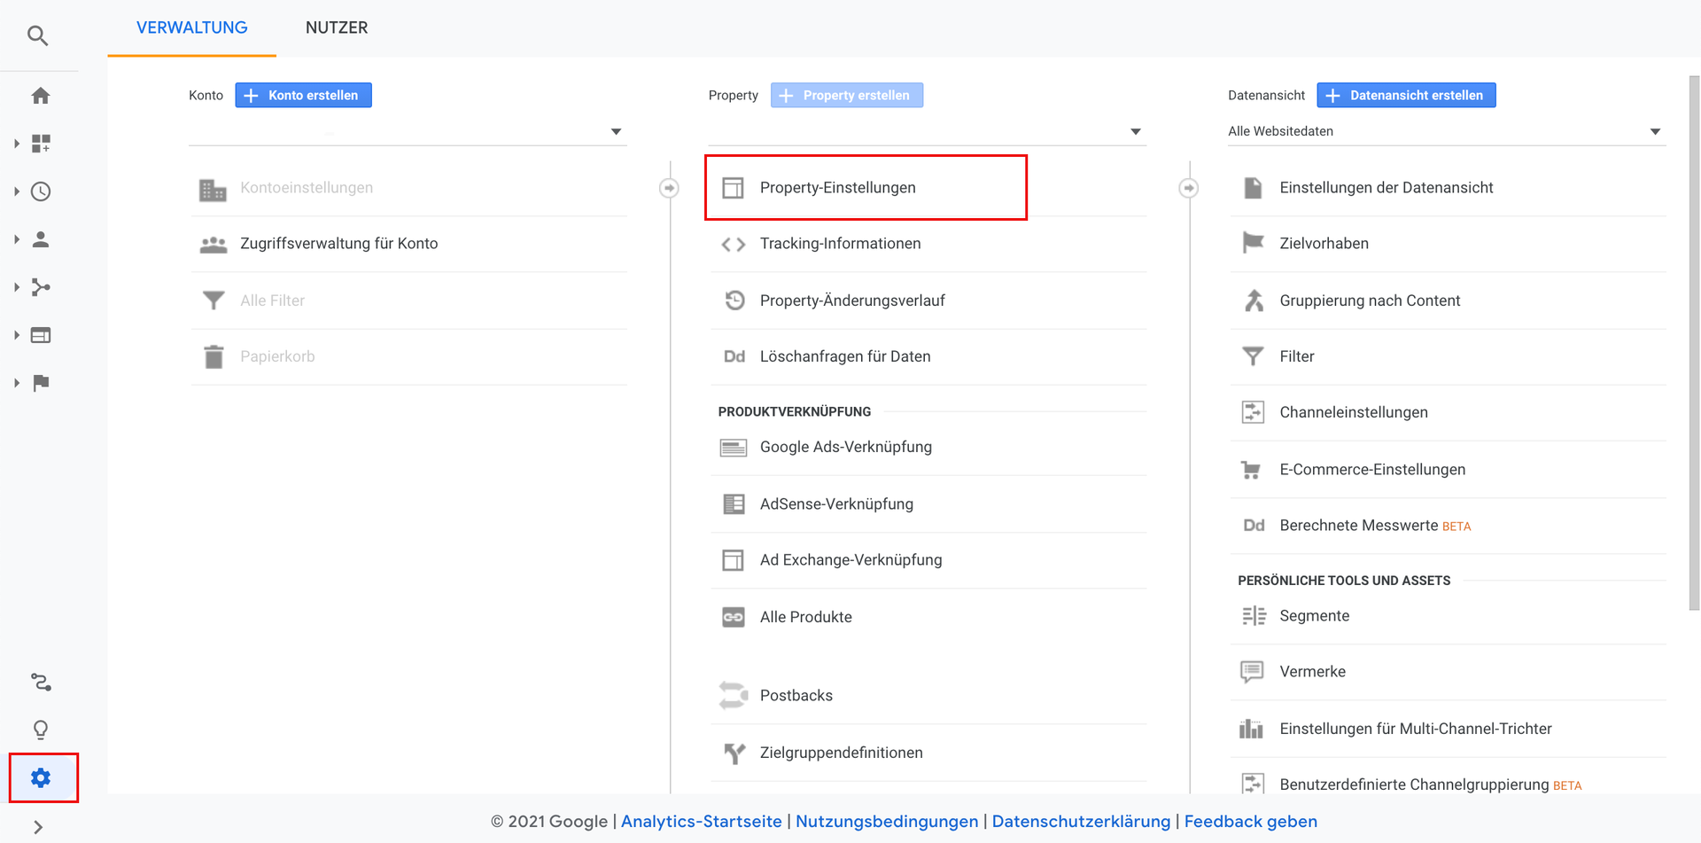Viewport: 1701px width, 843px height.
Task: Click the Audience person icon in sidebar
Action: (x=41, y=239)
